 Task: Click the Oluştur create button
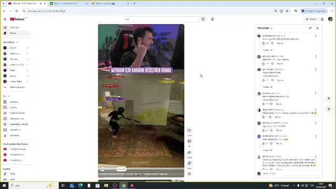(x=311, y=19)
